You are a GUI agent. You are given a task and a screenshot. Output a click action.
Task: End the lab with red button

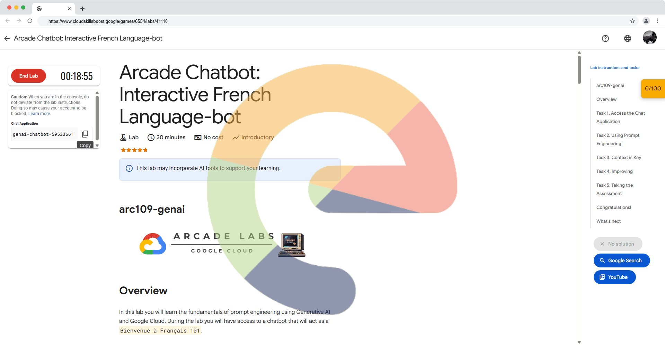pyautogui.click(x=28, y=76)
